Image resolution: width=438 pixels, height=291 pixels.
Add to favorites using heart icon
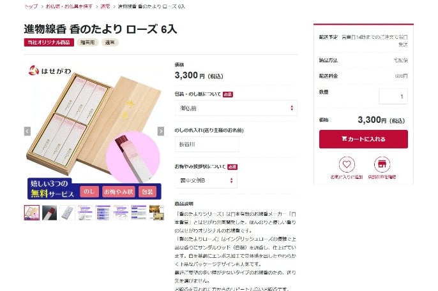(x=347, y=164)
